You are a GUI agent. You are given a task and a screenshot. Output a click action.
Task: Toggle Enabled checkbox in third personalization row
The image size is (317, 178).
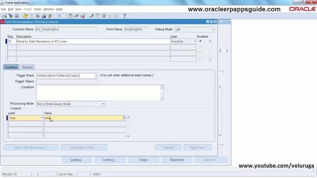pos(200,53)
